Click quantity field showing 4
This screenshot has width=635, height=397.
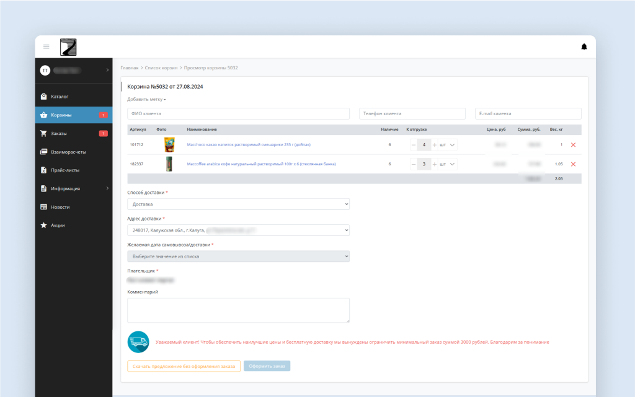[424, 145]
